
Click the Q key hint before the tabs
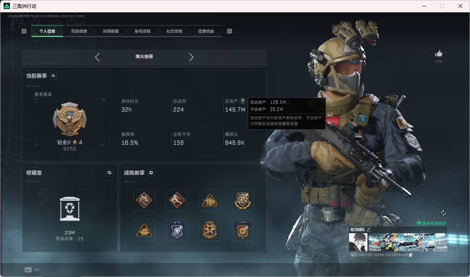(x=24, y=31)
